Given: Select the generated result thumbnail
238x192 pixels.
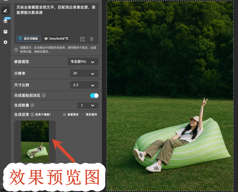Looking at the screenshot, I should pyautogui.click(x=35, y=142).
